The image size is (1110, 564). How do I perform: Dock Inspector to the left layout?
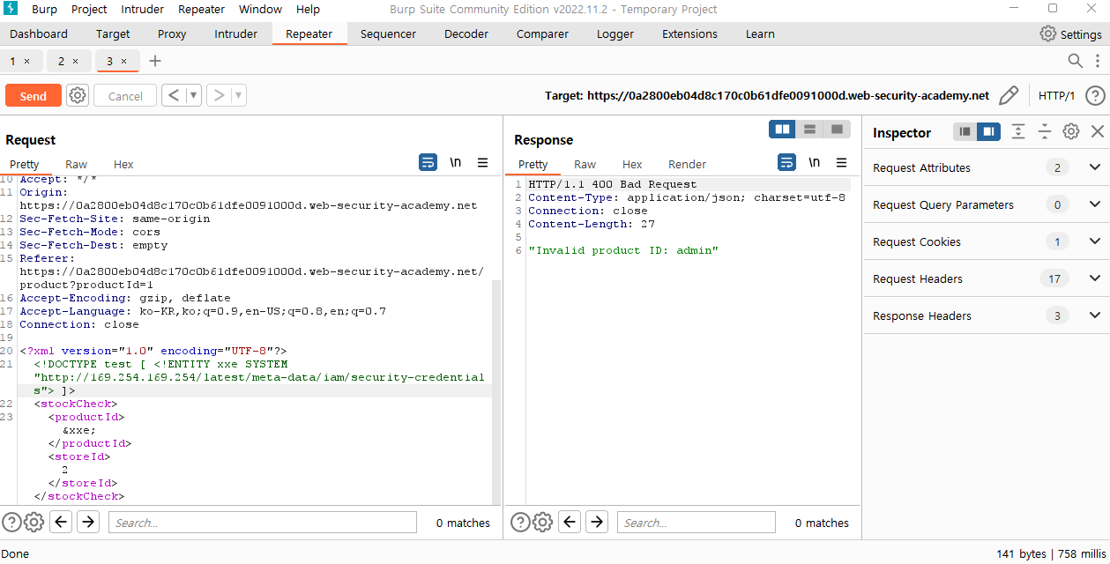[x=965, y=131]
